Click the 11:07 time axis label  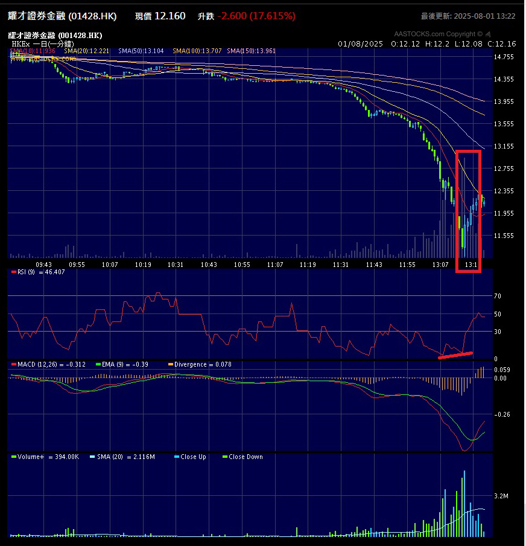(275, 265)
